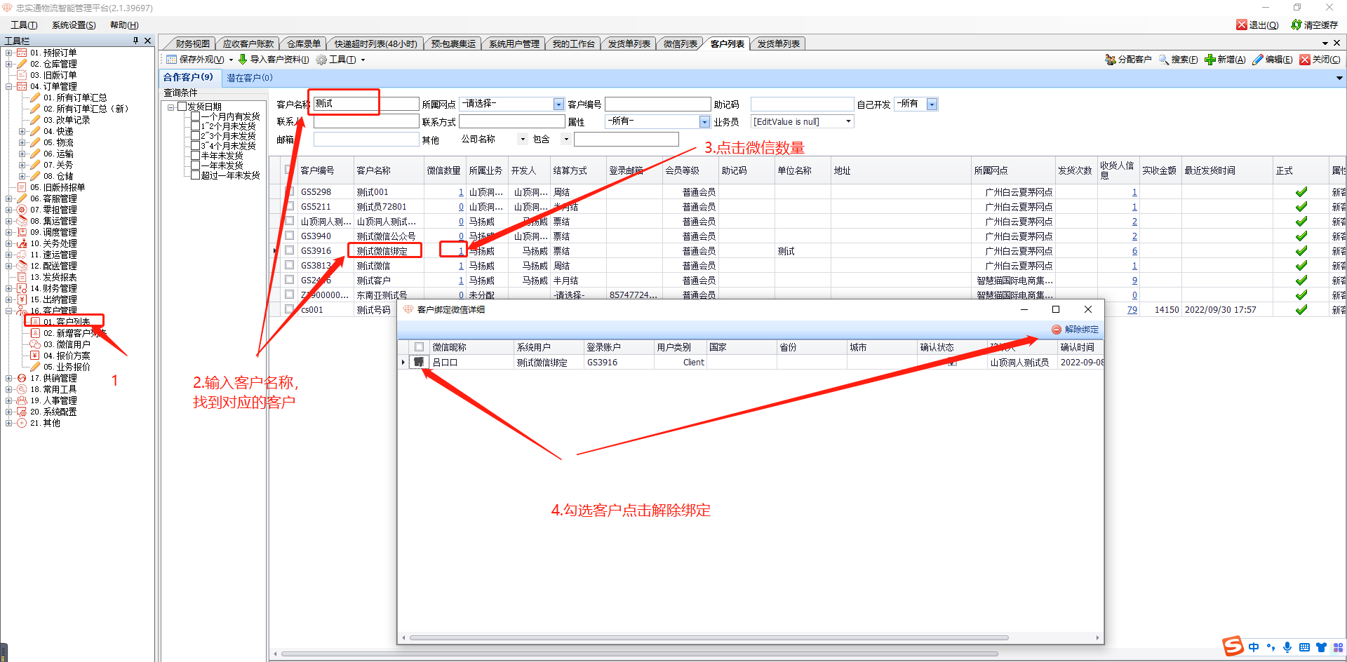Image resolution: width=1347 pixels, height=662 pixels.
Task: Expand the 06. 客服管理 tree node
Action: pos(9,198)
